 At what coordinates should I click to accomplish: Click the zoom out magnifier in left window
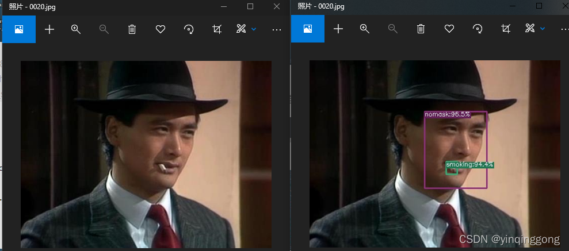[x=104, y=29]
